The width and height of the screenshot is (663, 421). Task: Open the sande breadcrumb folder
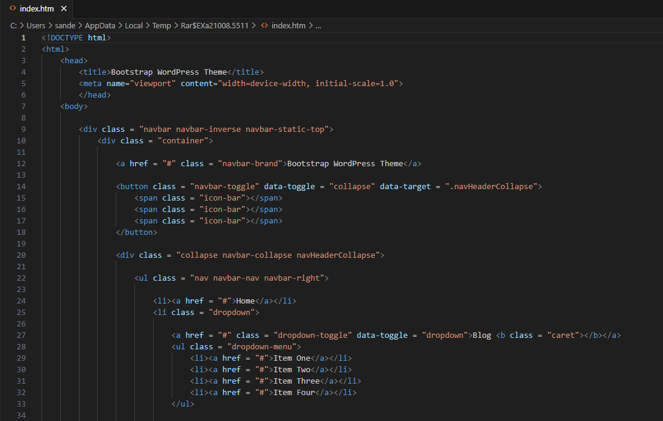tap(65, 26)
